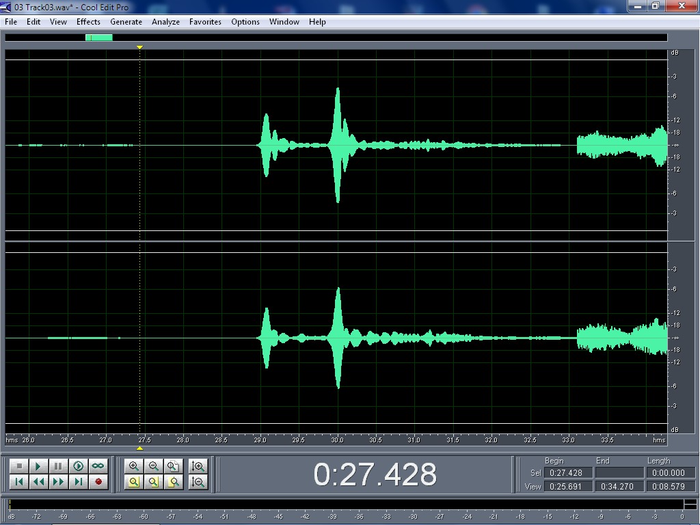
Task: Click the -48 mark on the level meter
Action: point(252,517)
